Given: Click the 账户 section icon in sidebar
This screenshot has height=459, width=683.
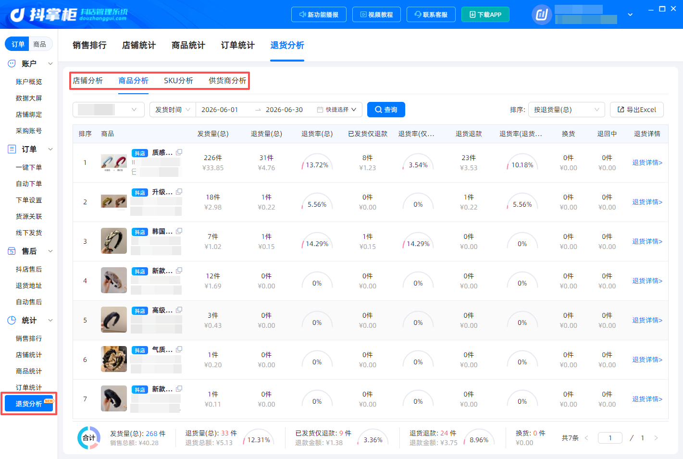Looking at the screenshot, I should (x=12, y=63).
